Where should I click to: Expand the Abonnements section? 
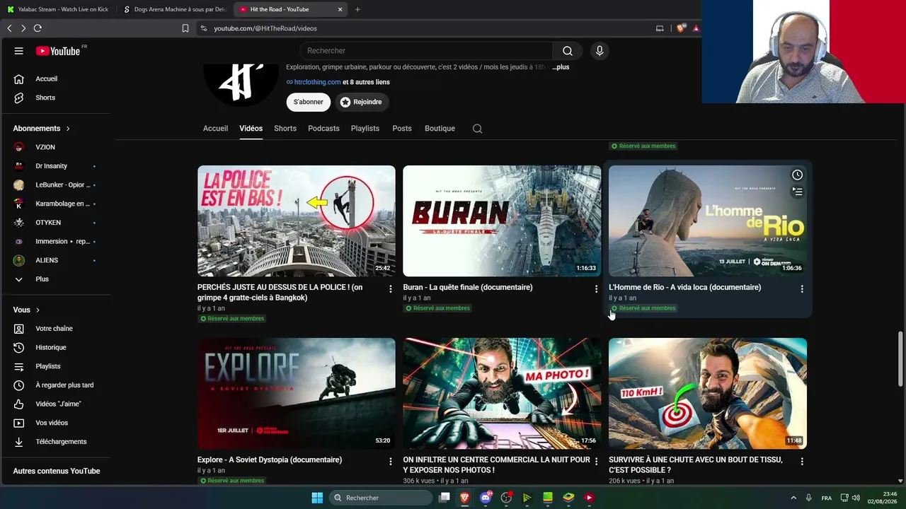coord(42,129)
